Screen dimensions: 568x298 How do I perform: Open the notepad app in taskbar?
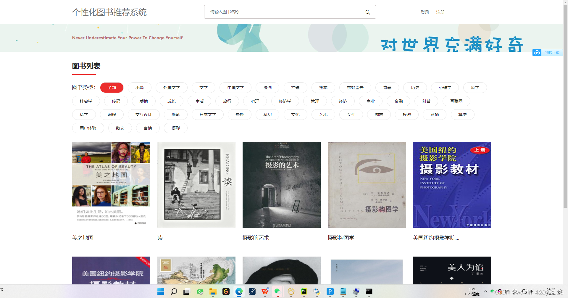(x=343, y=292)
